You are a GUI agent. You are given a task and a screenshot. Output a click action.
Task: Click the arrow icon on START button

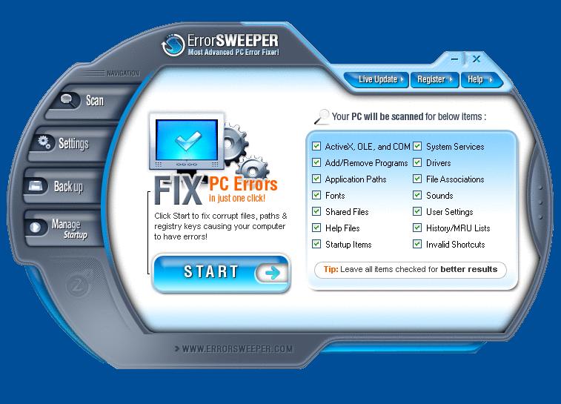tap(272, 273)
